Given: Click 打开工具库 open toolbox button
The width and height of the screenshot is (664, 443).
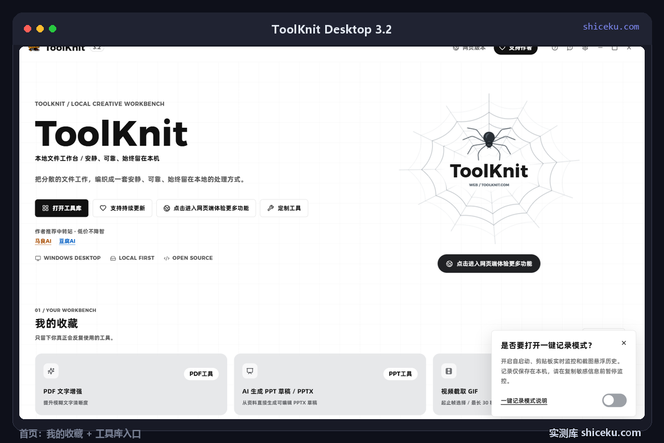Looking at the screenshot, I should (x=61, y=208).
